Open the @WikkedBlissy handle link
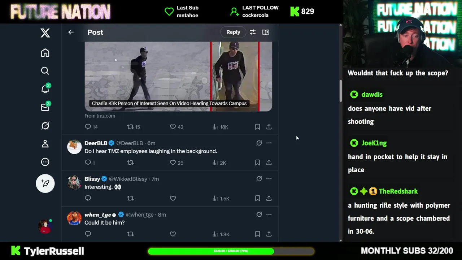The width and height of the screenshot is (462, 260). (128, 179)
